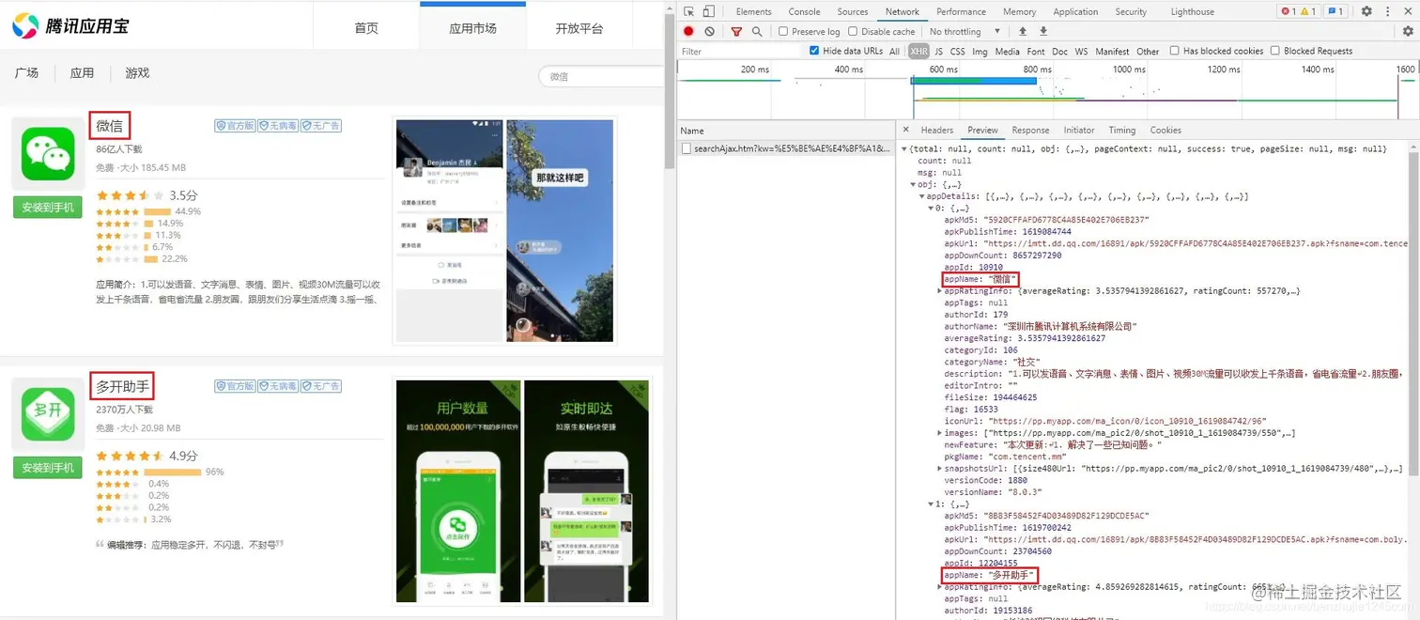The image size is (1420, 620).
Task: Open the Sources panel tab
Action: (x=853, y=11)
